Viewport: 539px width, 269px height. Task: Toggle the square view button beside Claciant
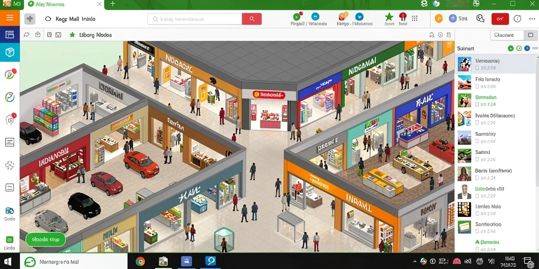[531, 35]
